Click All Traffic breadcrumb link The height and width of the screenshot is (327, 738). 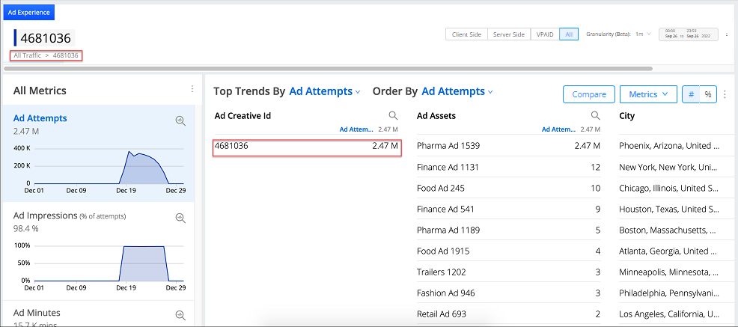click(27, 55)
